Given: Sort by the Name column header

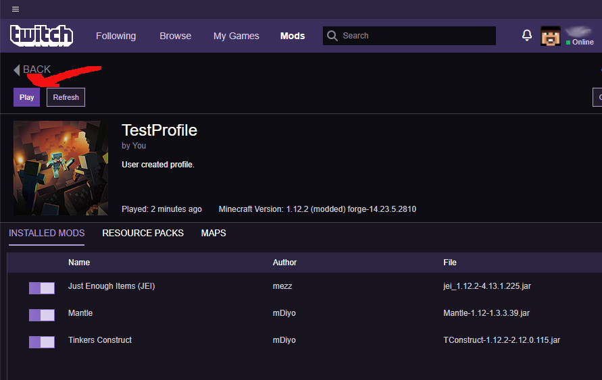Looking at the screenshot, I should (x=79, y=263).
